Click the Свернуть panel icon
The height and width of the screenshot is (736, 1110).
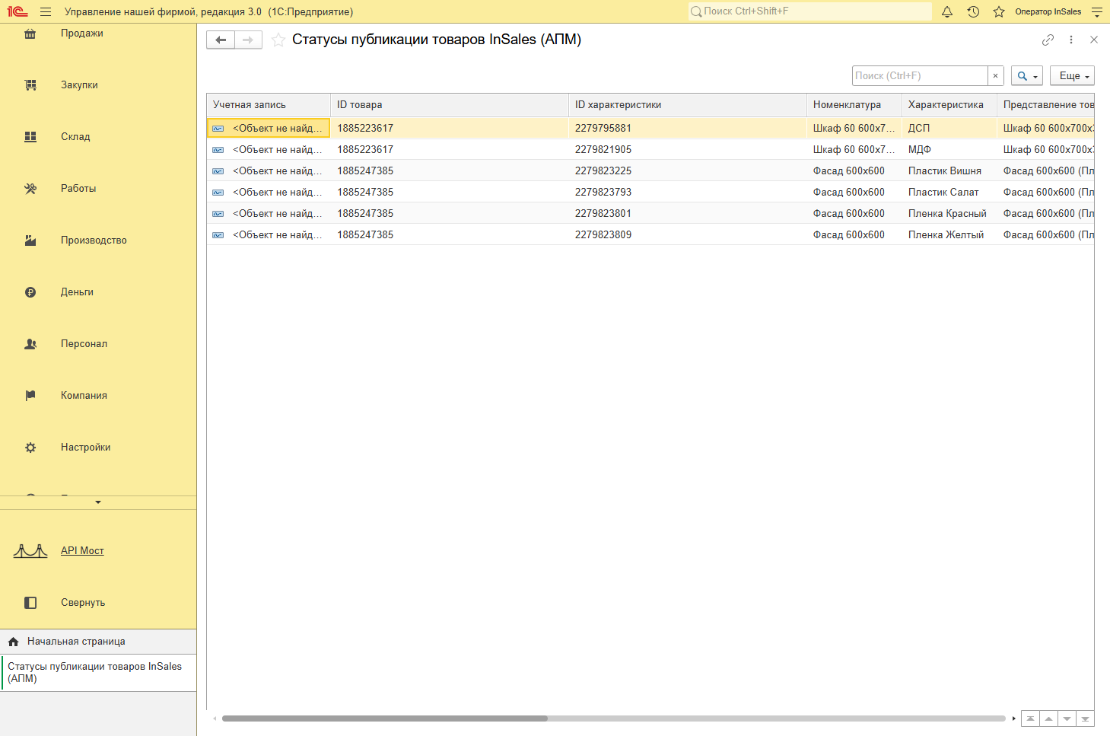[x=30, y=603]
